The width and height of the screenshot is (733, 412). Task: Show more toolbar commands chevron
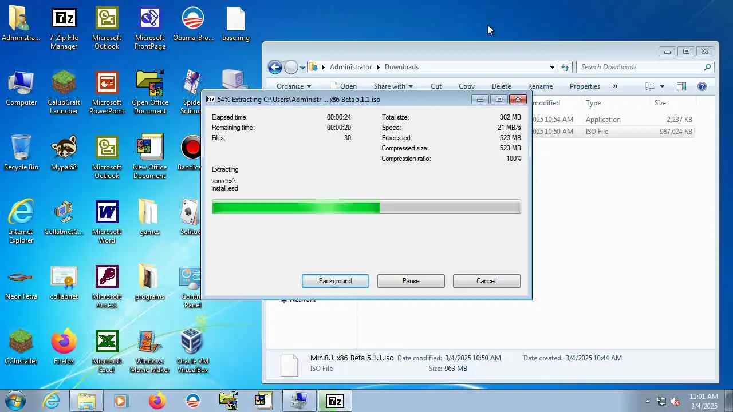(x=616, y=86)
